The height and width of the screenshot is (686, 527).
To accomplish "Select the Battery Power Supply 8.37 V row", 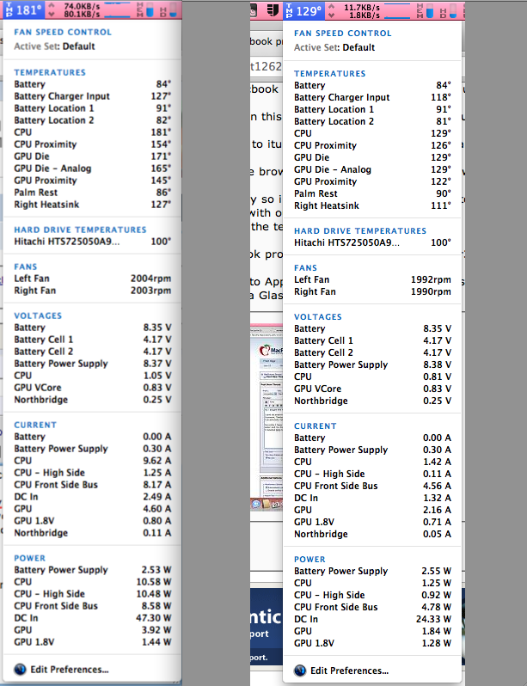I will click(x=92, y=364).
